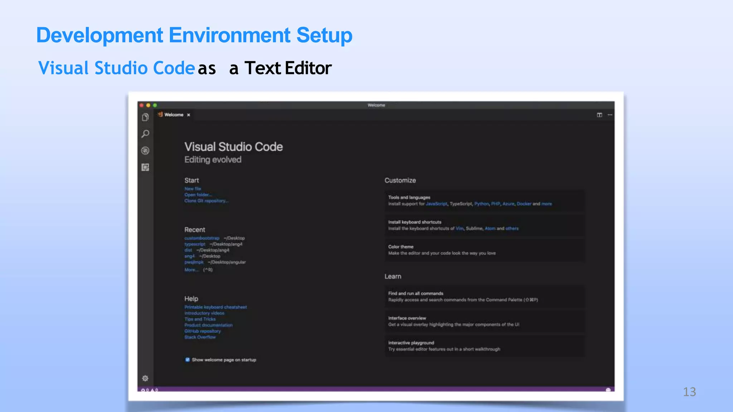Open the Color theme customize item
Image resolution: width=733 pixels, height=412 pixels.
[x=485, y=250]
